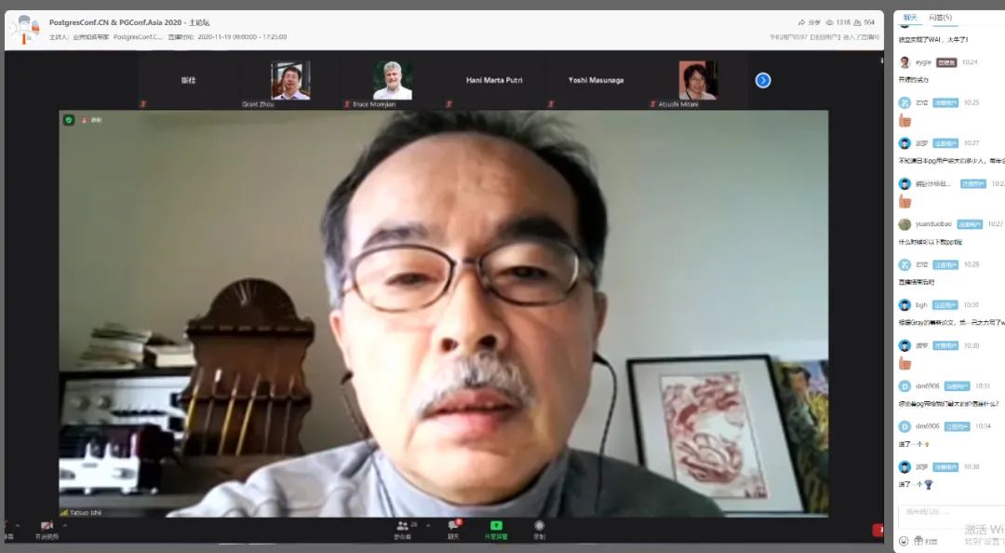1005x553 pixels.
Task: Click the green share screen icon
Action: 496,525
